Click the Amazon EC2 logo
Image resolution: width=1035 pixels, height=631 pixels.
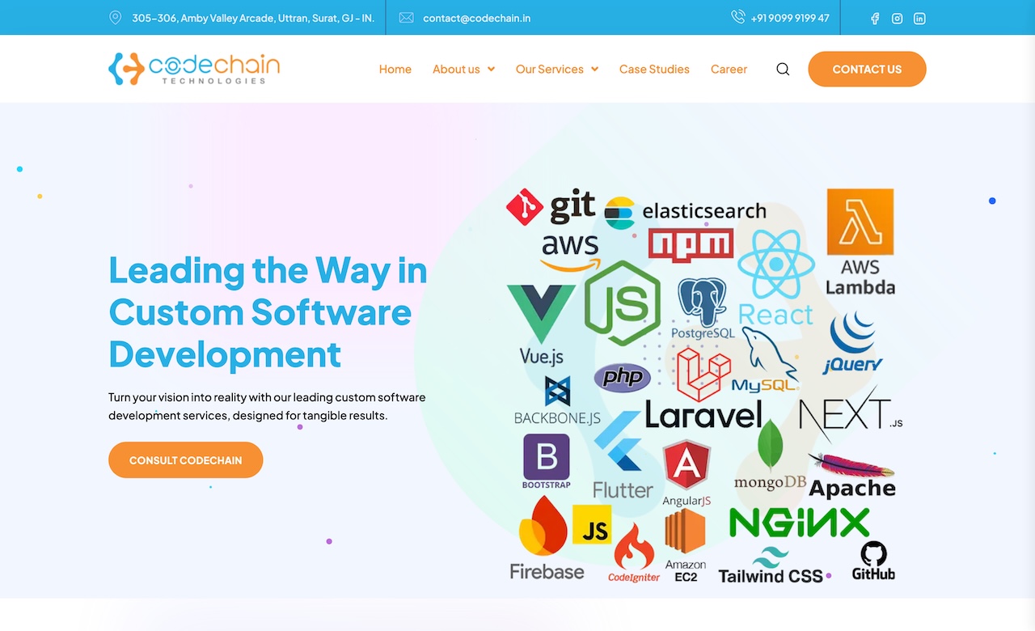pos(686,546)
